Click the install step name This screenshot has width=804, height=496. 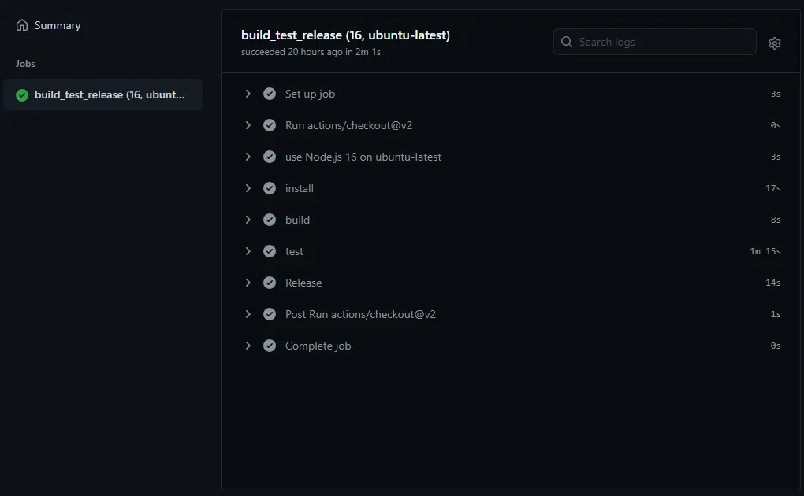tap(300, 188)
